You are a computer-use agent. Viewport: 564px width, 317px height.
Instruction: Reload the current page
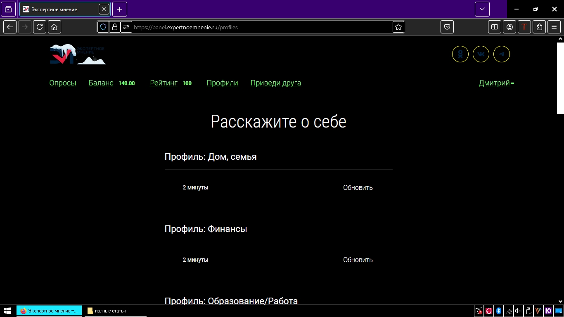(x=40, y=27)
